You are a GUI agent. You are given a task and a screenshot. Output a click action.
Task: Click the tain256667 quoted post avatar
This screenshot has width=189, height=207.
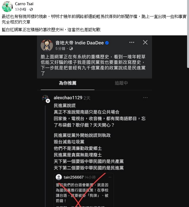59,177
